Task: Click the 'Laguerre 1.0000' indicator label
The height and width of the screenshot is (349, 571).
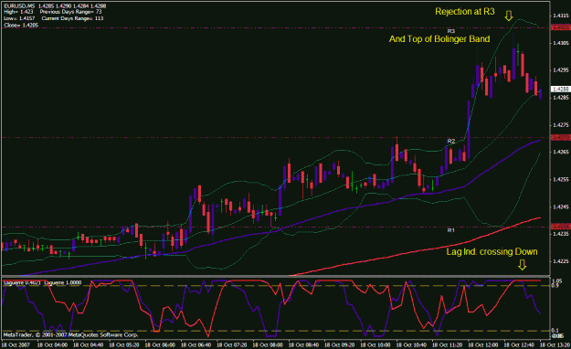Action: click(x=63, y=282)
